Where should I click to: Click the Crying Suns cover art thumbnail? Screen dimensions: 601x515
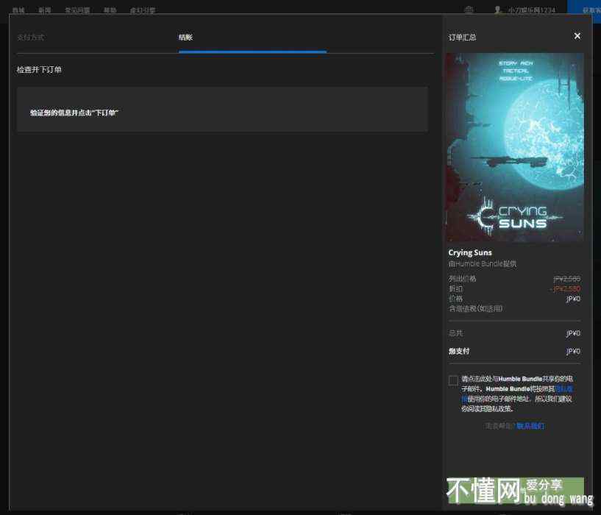coord(515,147)
